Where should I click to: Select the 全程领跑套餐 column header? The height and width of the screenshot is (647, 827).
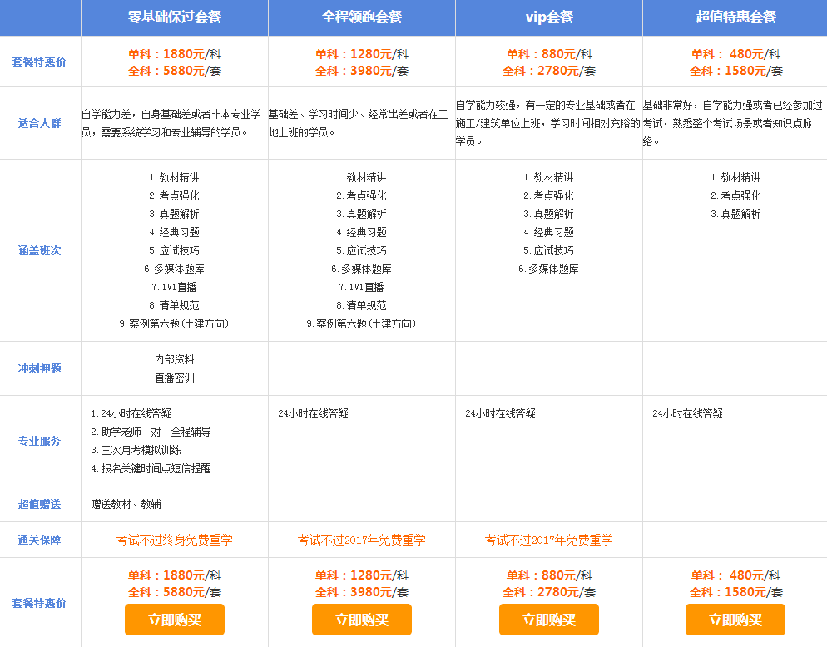[362, 17]
